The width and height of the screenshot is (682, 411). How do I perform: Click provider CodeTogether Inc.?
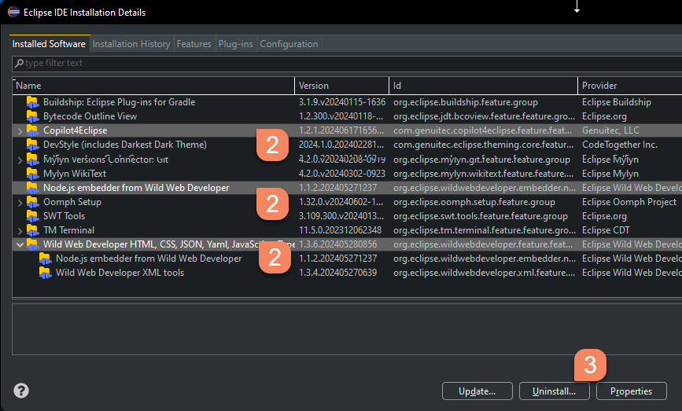(620, 145)
